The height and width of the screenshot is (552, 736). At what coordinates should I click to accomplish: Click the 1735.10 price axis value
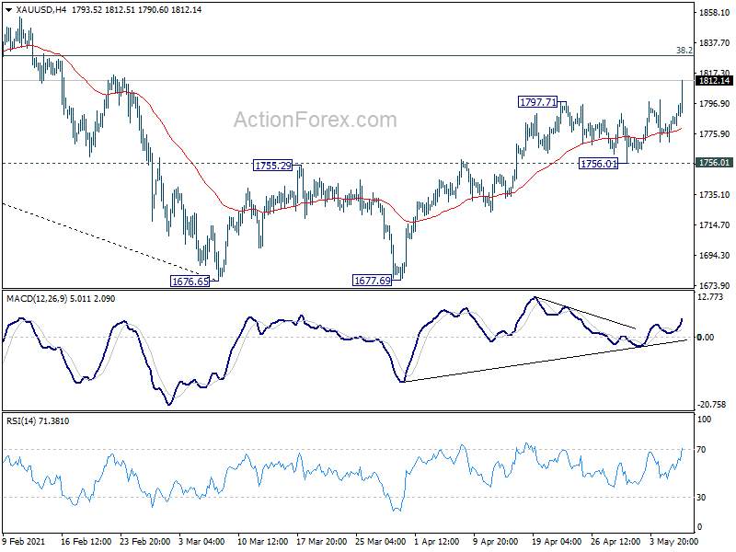point(714,194)
